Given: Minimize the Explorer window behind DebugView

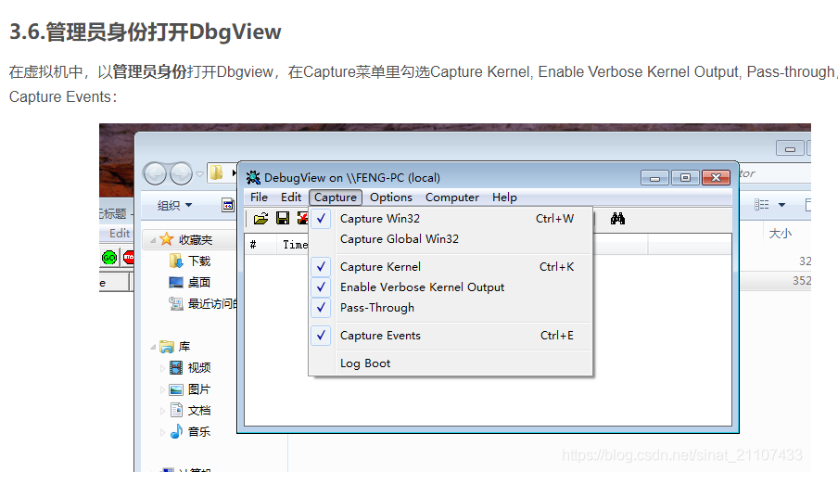Looking at the screenshot, I should pyautogui.click(x=790, y=148).
